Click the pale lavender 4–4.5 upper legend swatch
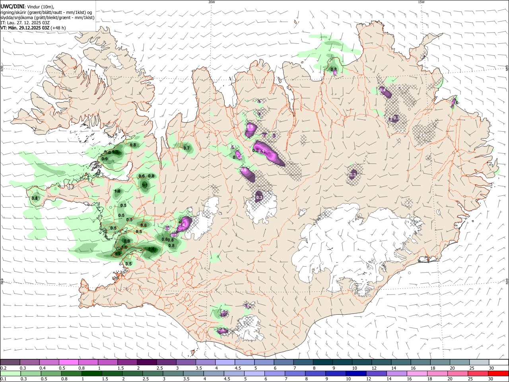The width and height of the screenshot is (509, 382). 225,363
